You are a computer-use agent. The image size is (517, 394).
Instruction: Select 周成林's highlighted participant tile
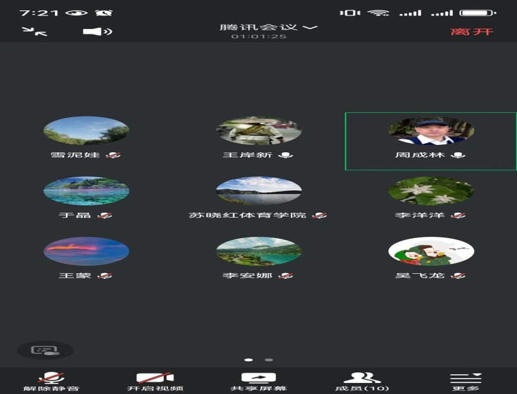point(430,141)
